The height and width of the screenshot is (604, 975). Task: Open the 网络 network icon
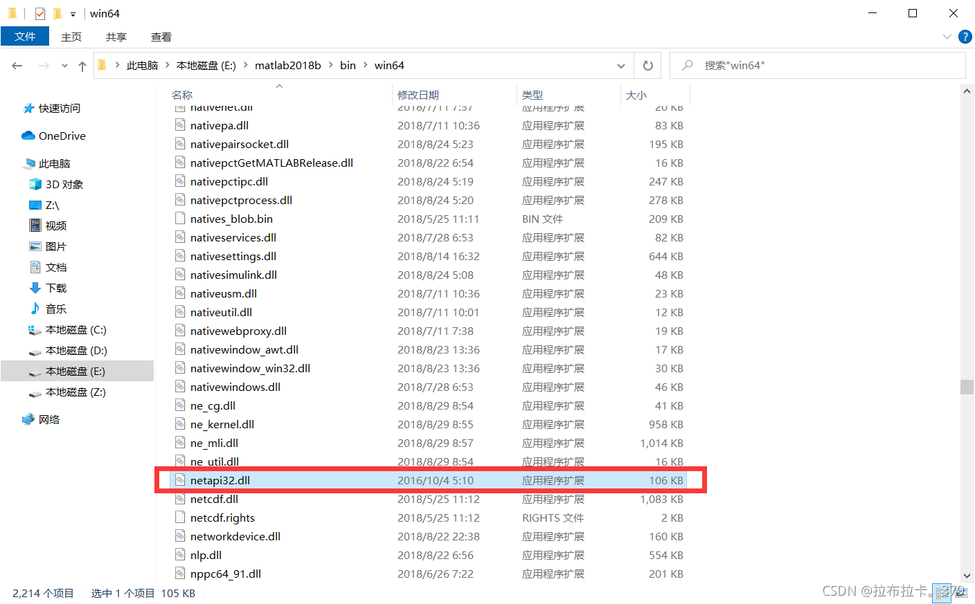point(28,419)
